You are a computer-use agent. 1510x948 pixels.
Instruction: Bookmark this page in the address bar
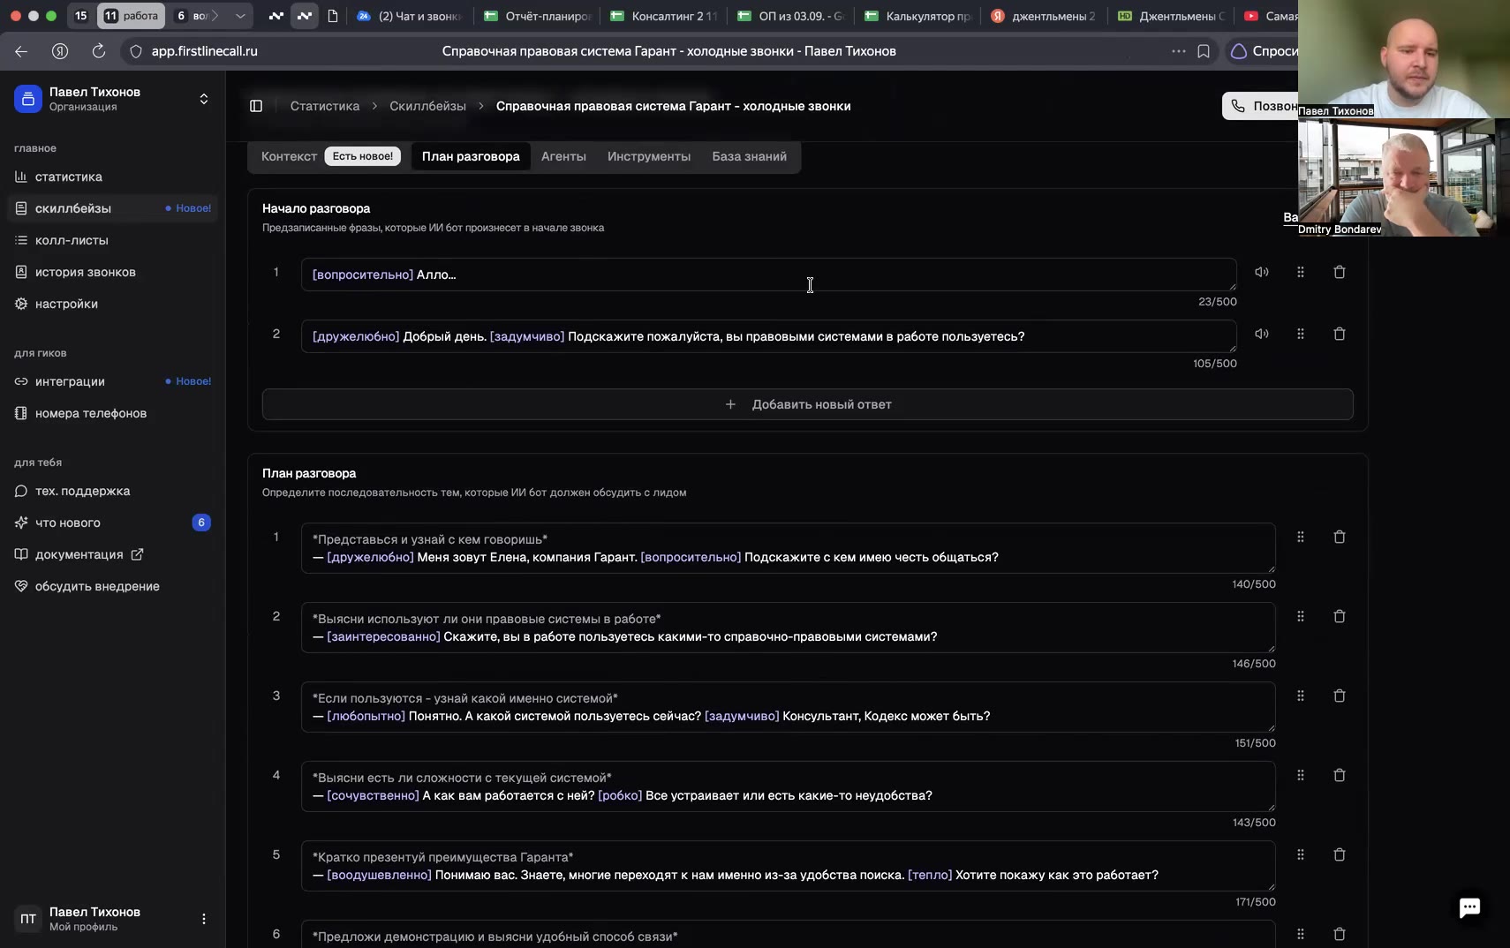(1204, 51)
